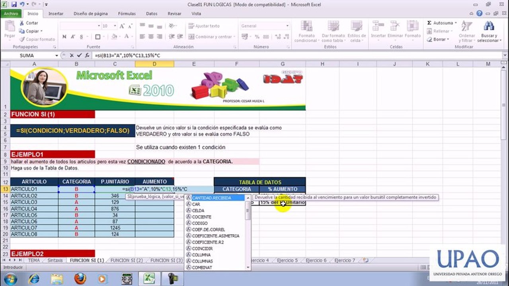The height and width of the screenshot is (286, 509).
Task: Click the thousands separator 000 icon
Action: coord(266,37)
